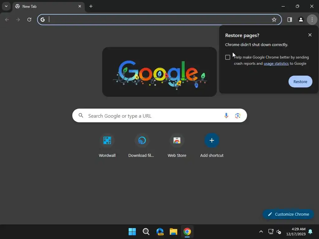Click the Restore button
The height and width of the screenshot is (239, 319).
point(300,82)
